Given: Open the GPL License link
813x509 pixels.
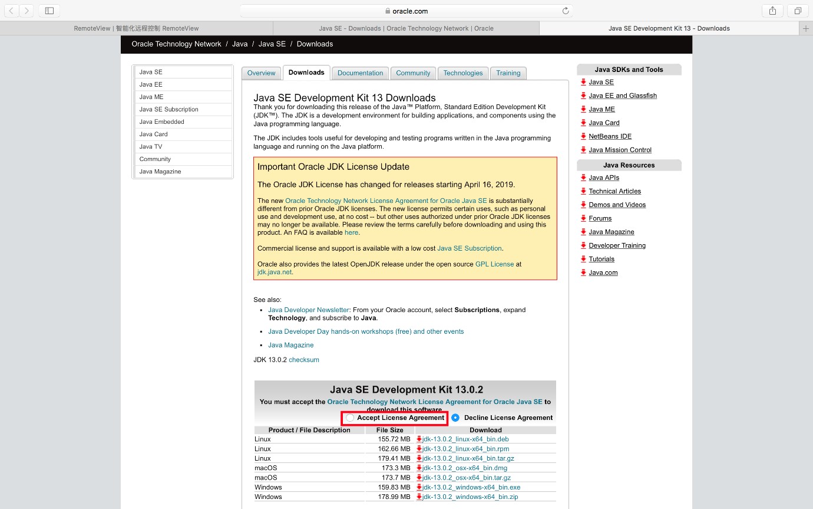Looking at the screenshot, I should coord(494,264).
